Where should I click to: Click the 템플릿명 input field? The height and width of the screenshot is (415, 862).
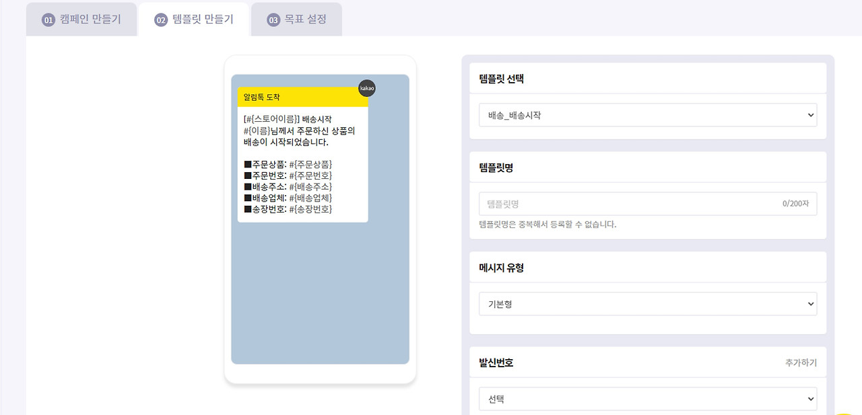pyautogui.click(x=648, y=204)
